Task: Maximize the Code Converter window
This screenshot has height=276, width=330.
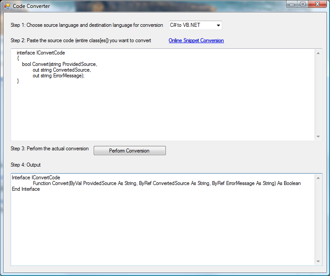Action: pos(303,4)
